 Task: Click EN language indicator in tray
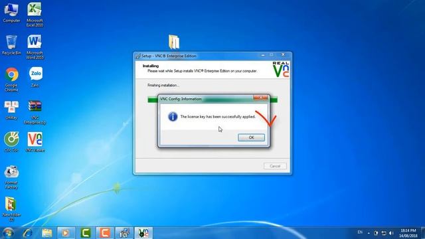click(x=360, y=232)
